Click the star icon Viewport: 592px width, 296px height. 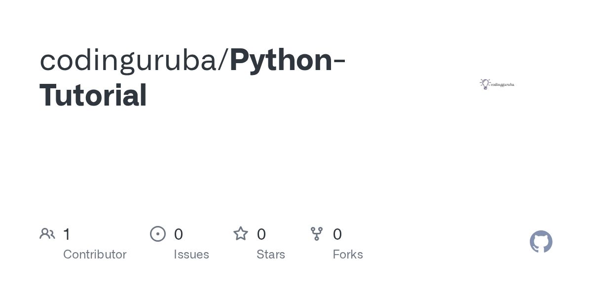[241, 234]
